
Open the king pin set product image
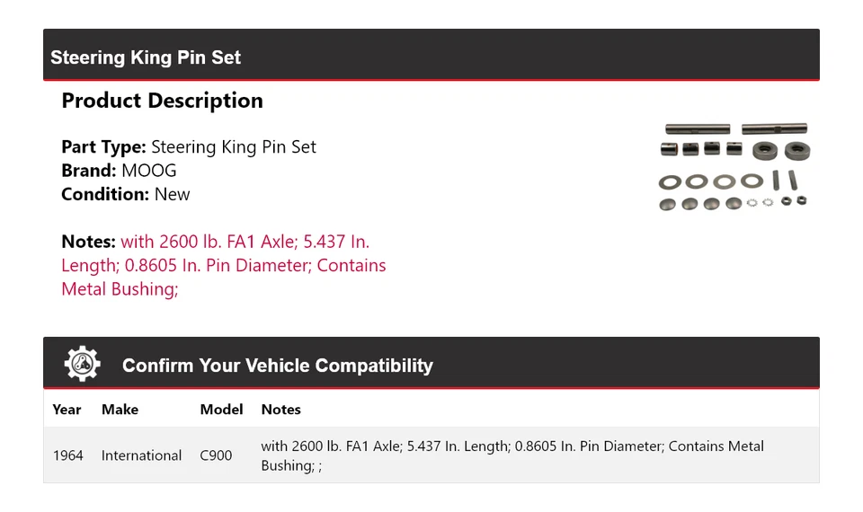click(x=734, y=167)
